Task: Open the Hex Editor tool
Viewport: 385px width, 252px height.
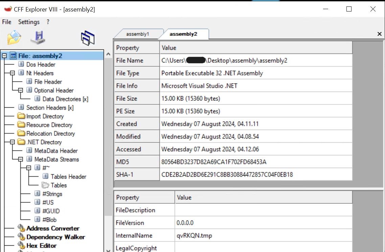Action: tap(41, 246)
